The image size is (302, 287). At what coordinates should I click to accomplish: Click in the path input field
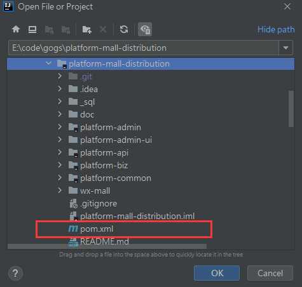(144, 48)
